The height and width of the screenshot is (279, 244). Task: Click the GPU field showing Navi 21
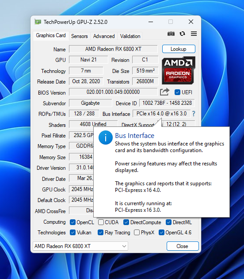point(88,60)
